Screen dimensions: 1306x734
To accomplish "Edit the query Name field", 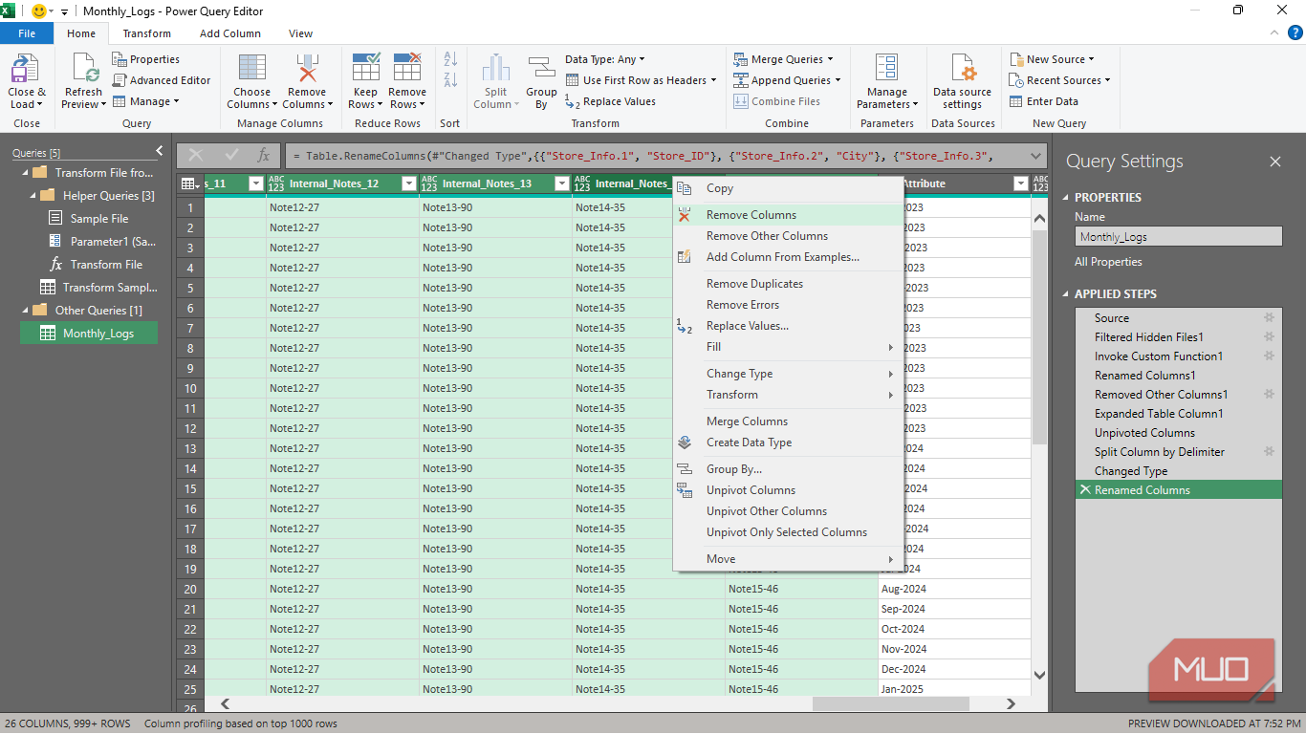I will (x=1178, y=237).
